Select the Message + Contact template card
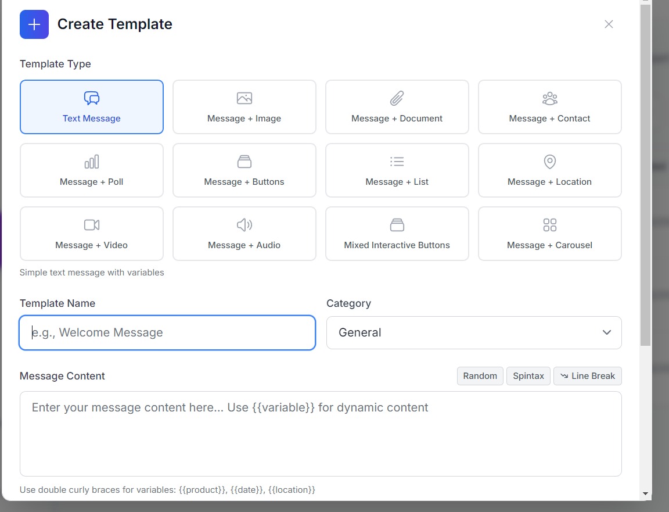Image resolution: width=669 pixels, height=512 pixels. [x=549, y=107]
